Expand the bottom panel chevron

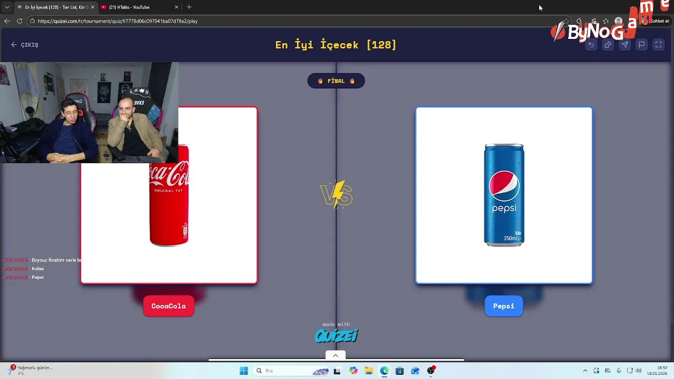tap(335, 355)
